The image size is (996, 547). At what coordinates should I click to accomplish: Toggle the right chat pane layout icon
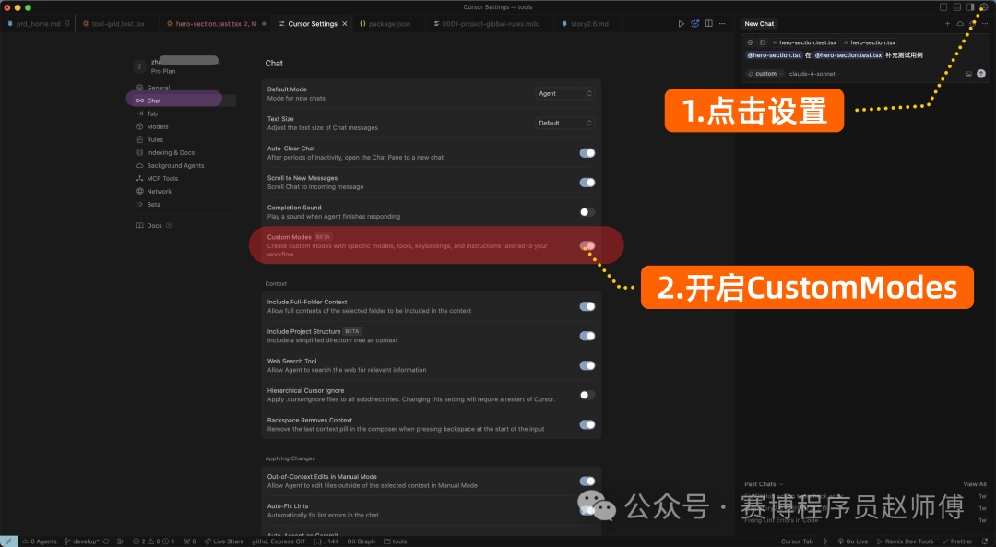[970, 7]
